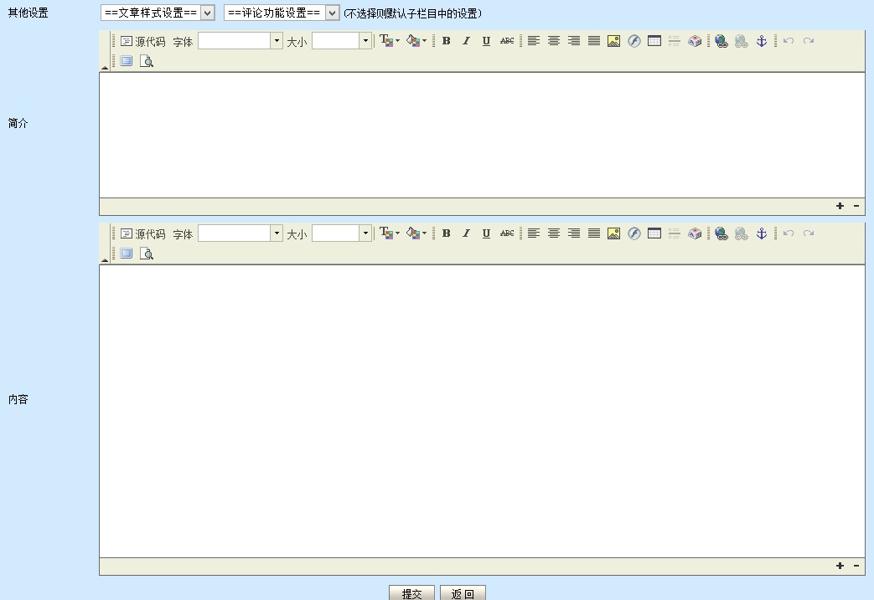Insert image in the 内容 editor

(x=614, y=233)
